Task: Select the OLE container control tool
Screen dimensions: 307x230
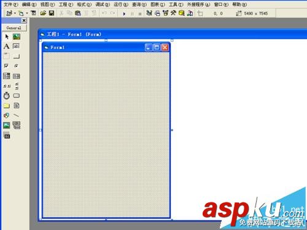Action: click(x=7, y=136)
